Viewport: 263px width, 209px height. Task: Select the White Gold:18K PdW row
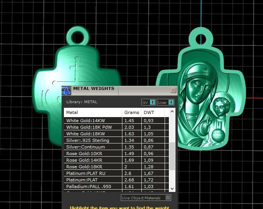tap(116, 127)
